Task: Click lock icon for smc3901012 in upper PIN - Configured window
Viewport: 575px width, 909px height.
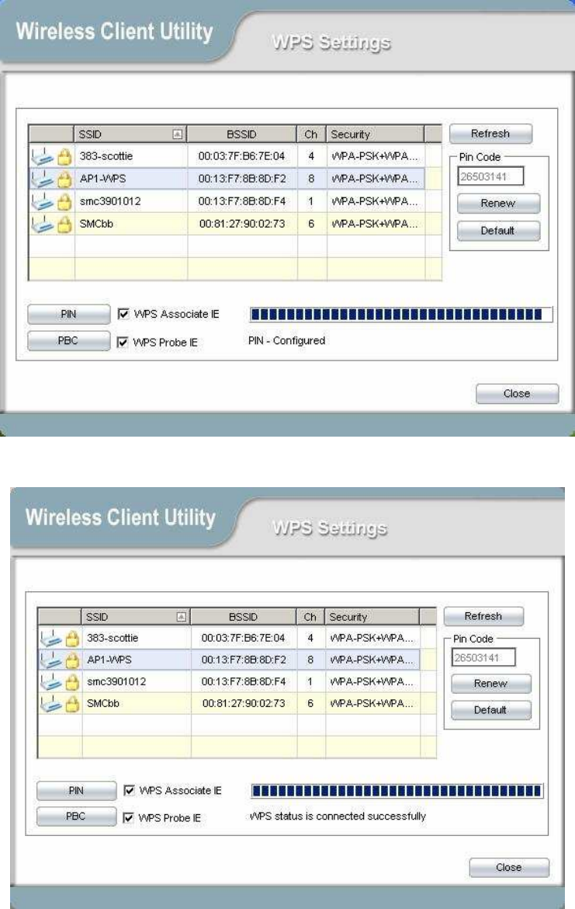Action: [64, 202]
